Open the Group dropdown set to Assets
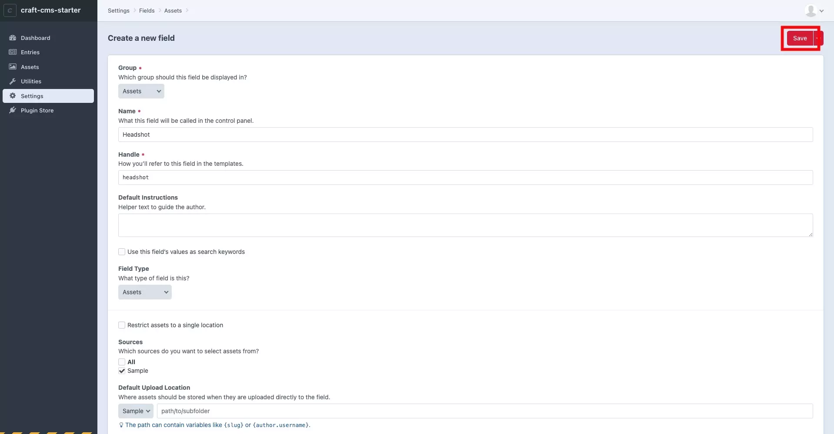The height and width of the screenshot is (434, 834). coord(141,91)
